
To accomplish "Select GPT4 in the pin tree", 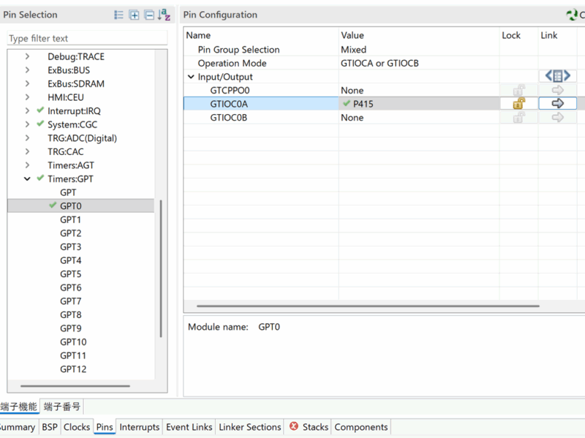I will pyautogui.click(x=70, y=260).
